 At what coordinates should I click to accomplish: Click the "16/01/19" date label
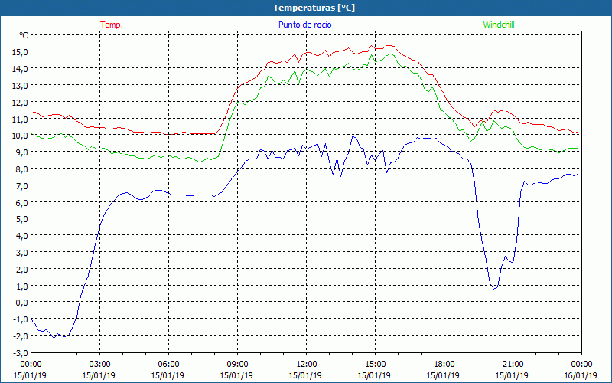(581, 375)
